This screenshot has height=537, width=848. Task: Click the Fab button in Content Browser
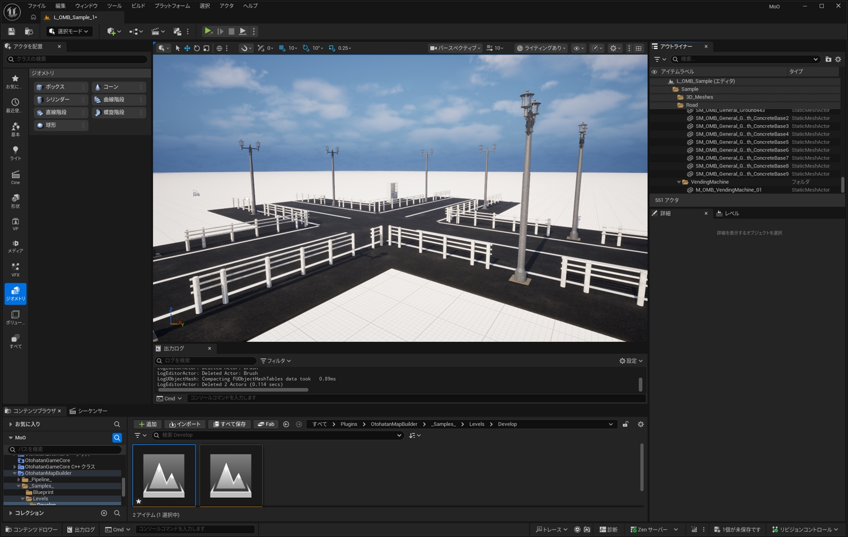click(266, 424)
